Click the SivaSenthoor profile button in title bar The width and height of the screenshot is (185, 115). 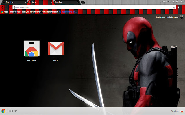(x=166, y=1)
